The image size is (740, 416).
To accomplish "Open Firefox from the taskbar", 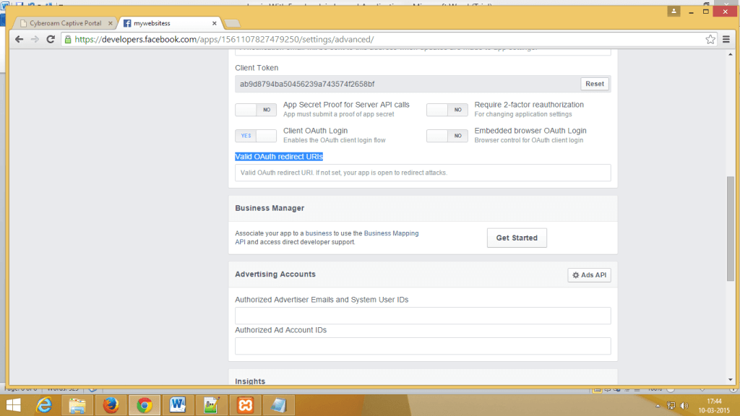I will 111,405.
